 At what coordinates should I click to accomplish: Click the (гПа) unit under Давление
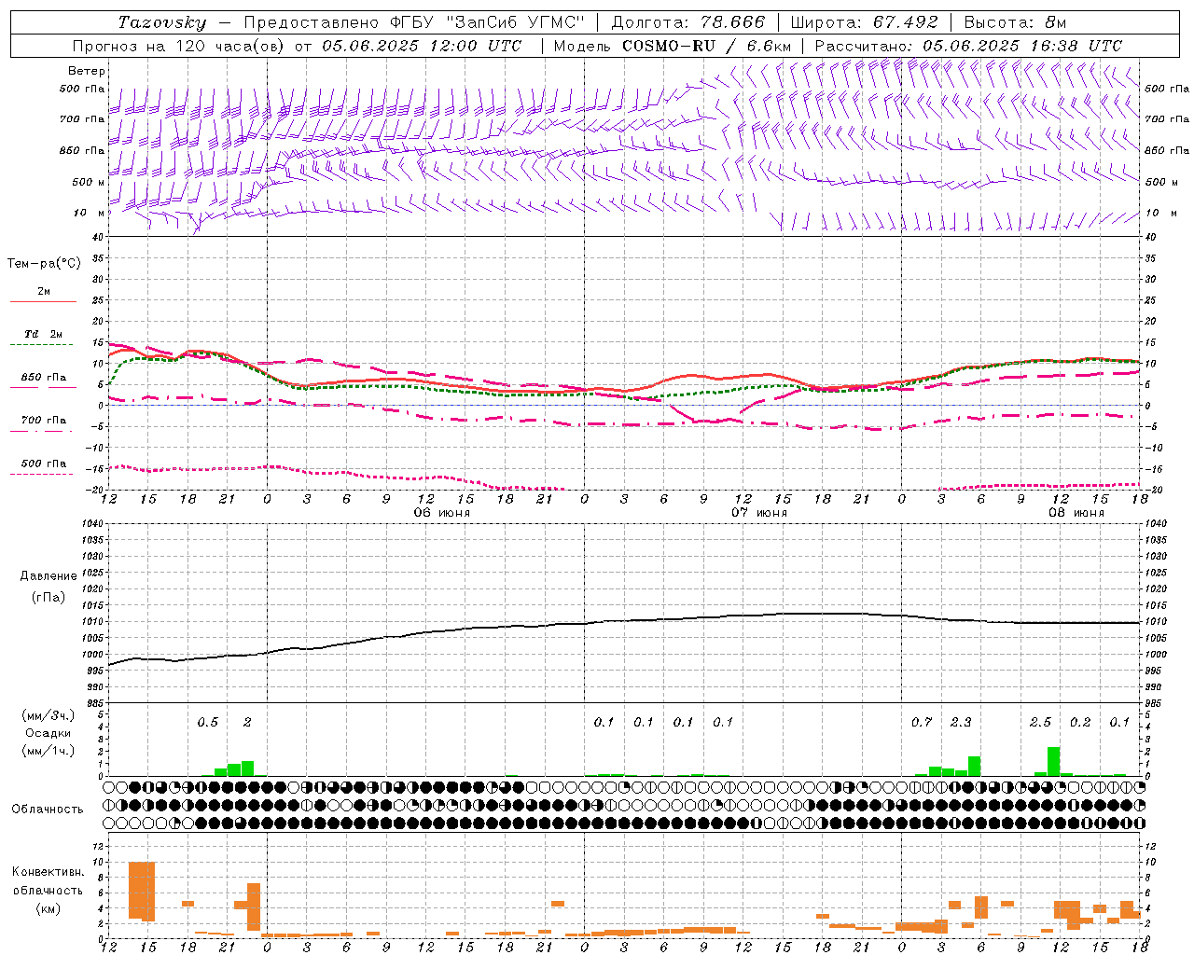tap(49, 597)
